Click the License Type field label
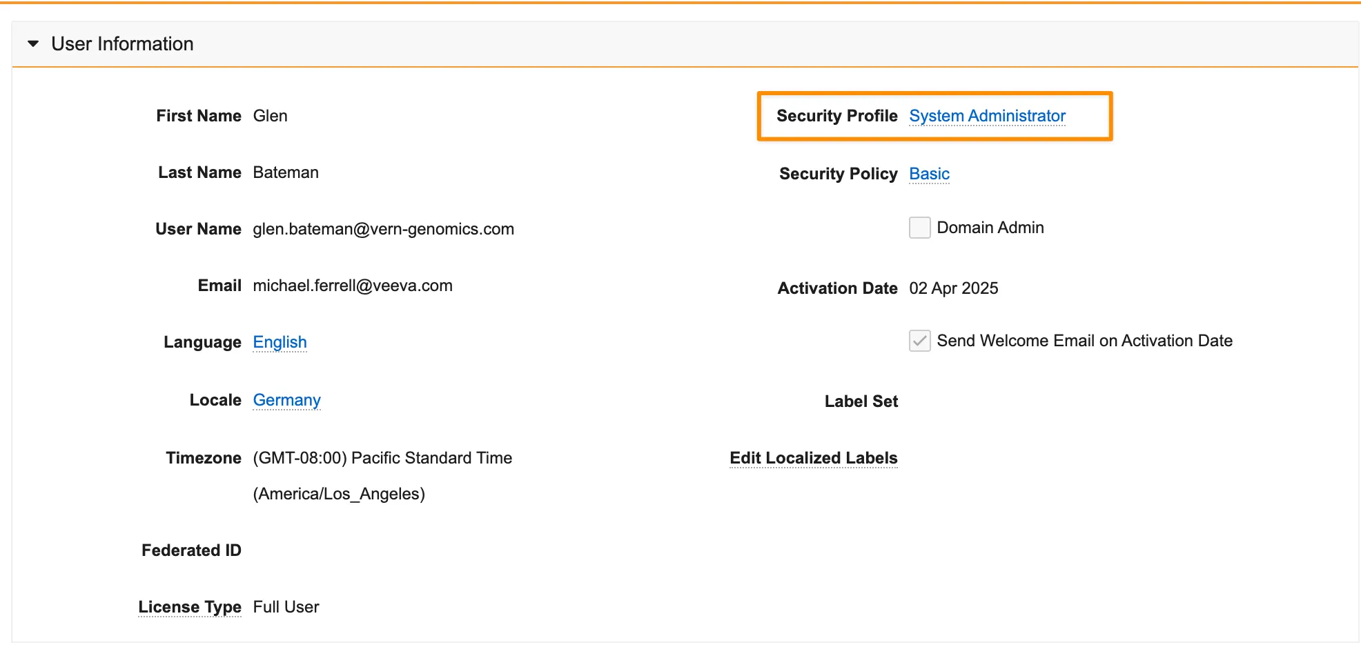The height and width of the screenshot is (647, 1361). tap(190, 607)
